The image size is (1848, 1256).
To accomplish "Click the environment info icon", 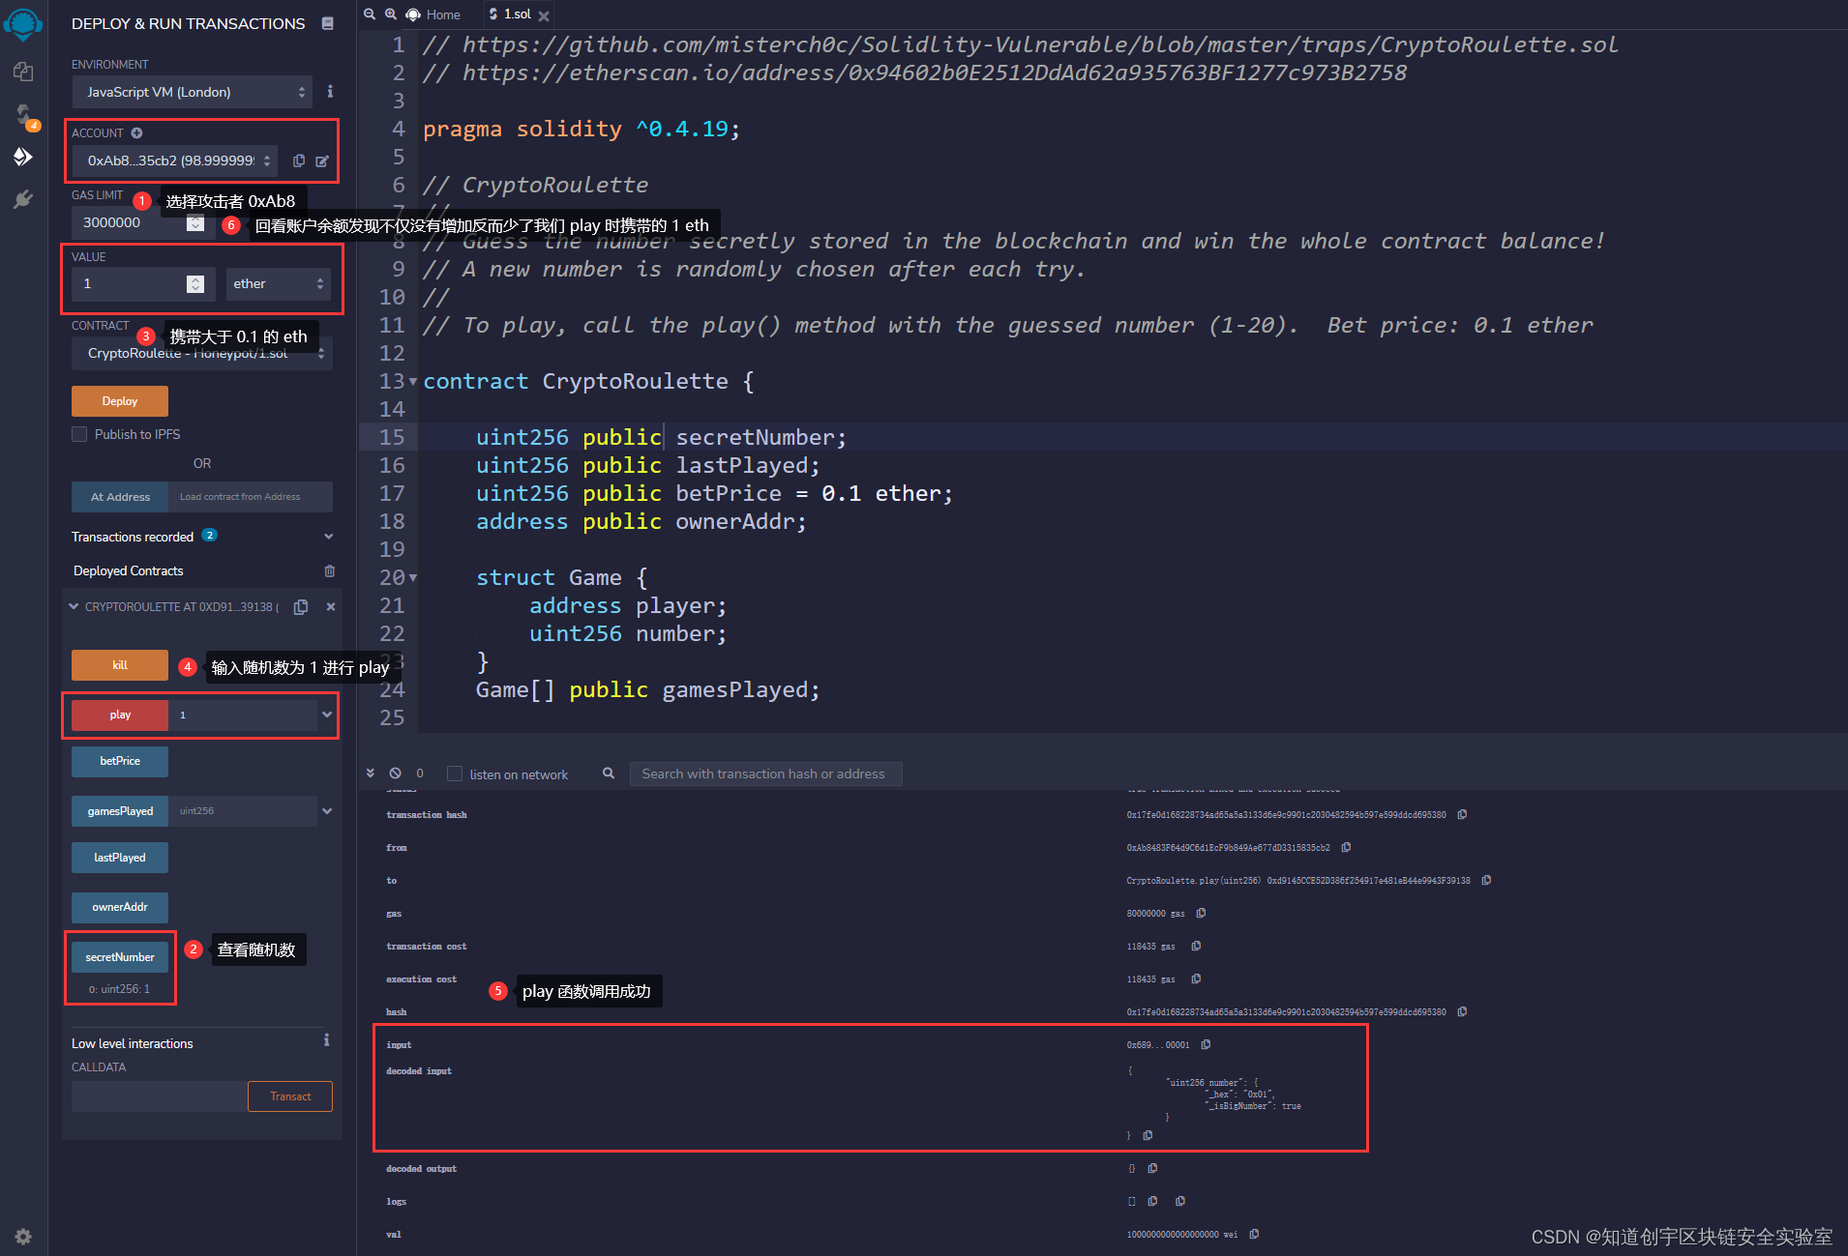I will (x=330, y=91).
